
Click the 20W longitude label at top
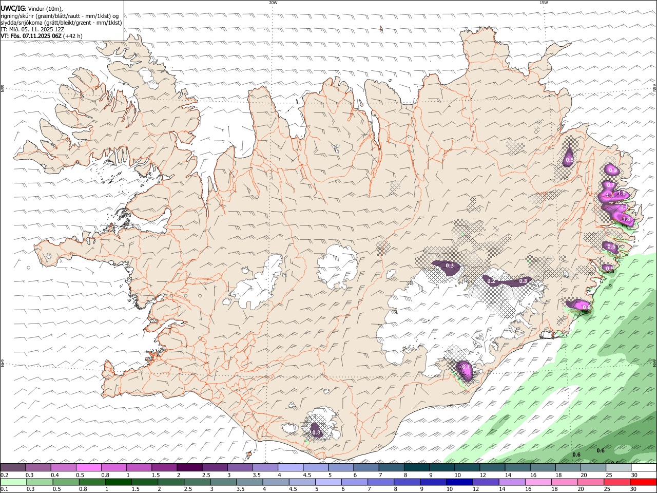[273, 3]
